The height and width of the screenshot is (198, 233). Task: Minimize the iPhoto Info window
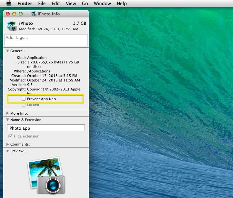click(x=14, y=14)
